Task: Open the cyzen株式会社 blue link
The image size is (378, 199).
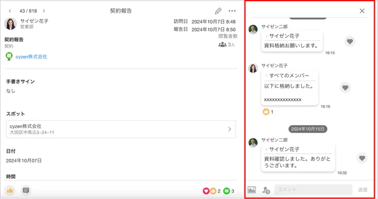Action: [x=31, y=57]
